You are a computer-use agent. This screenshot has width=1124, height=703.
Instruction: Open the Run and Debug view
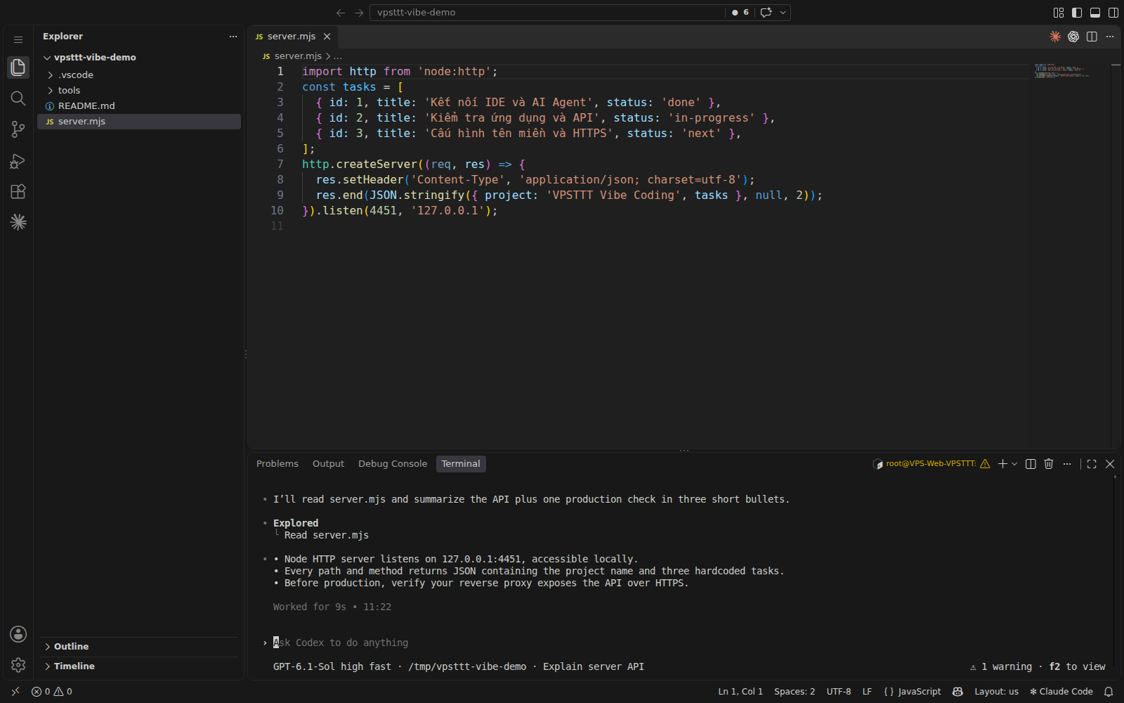[18, 161]
